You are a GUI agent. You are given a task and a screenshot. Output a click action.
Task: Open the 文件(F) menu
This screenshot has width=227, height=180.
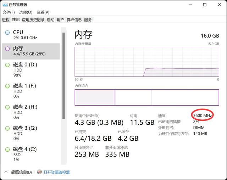9,12
